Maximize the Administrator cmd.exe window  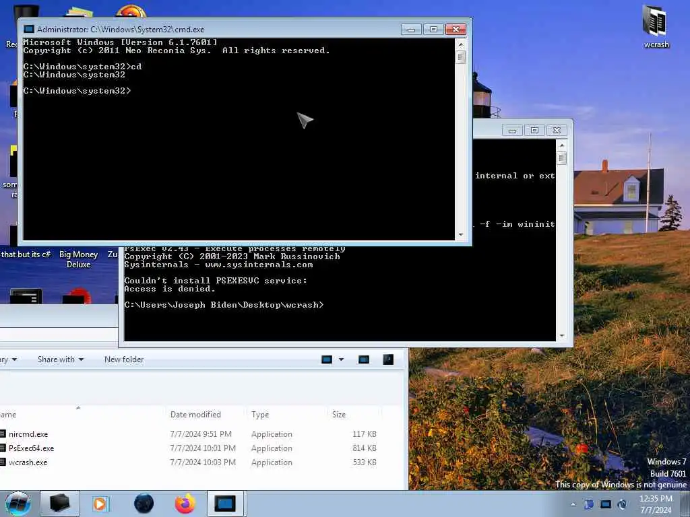point(433,30)
